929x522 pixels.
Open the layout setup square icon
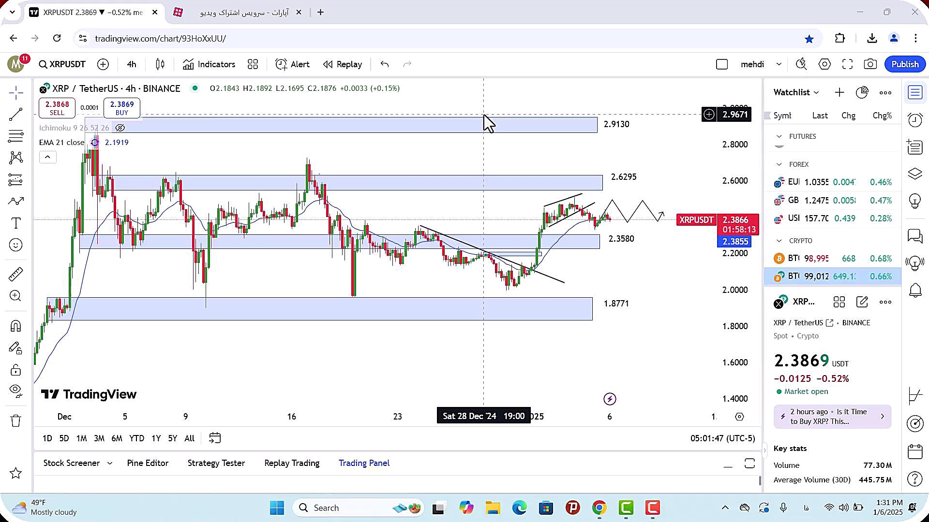(722, 64)
